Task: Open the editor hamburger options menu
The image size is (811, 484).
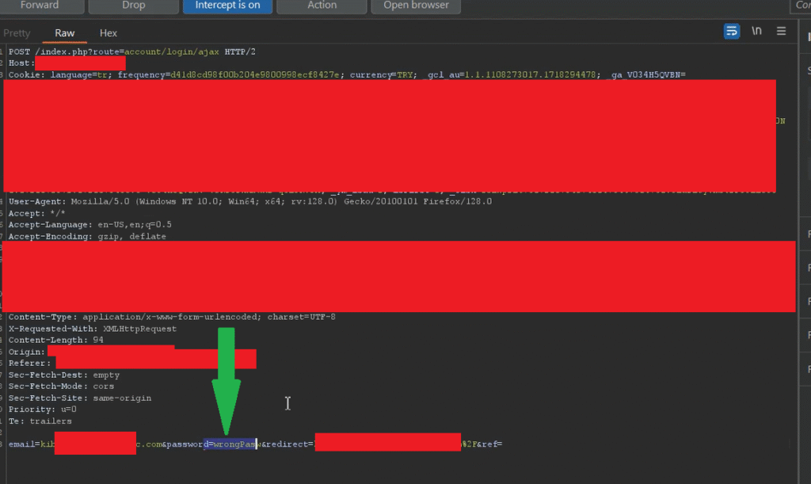Action: (781, 31)
